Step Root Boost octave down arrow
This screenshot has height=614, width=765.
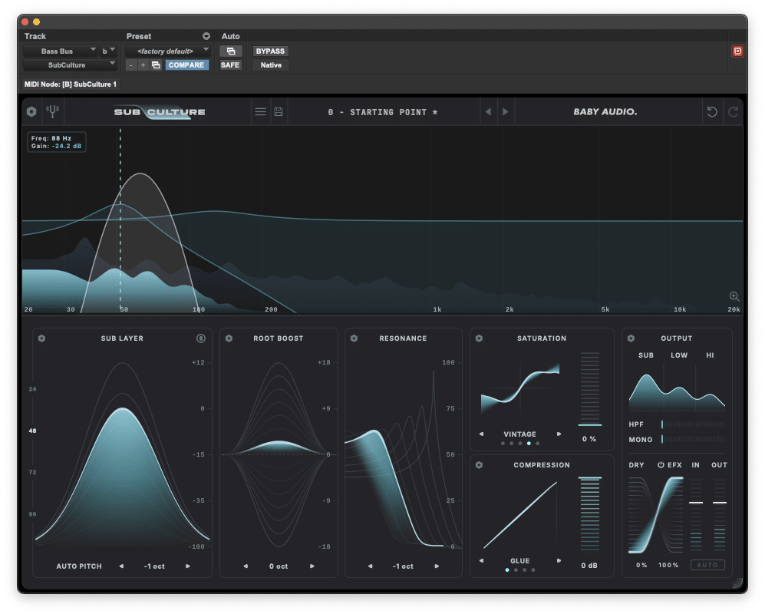click(x=246, y=566)
